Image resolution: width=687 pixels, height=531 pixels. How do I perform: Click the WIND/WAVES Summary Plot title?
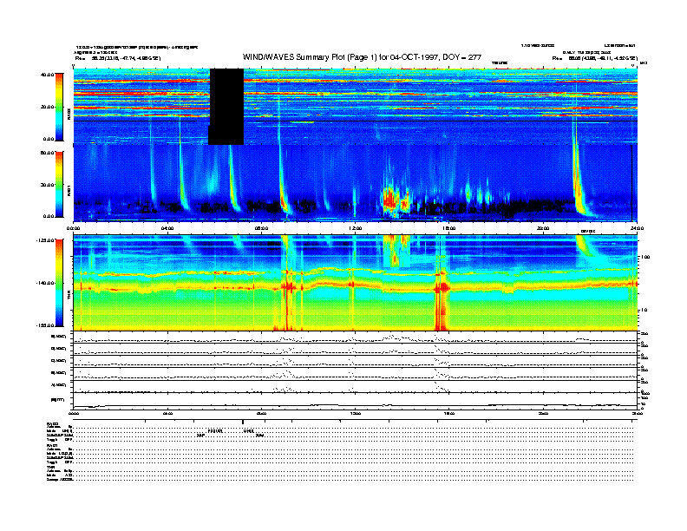click(x=362, y=57)
